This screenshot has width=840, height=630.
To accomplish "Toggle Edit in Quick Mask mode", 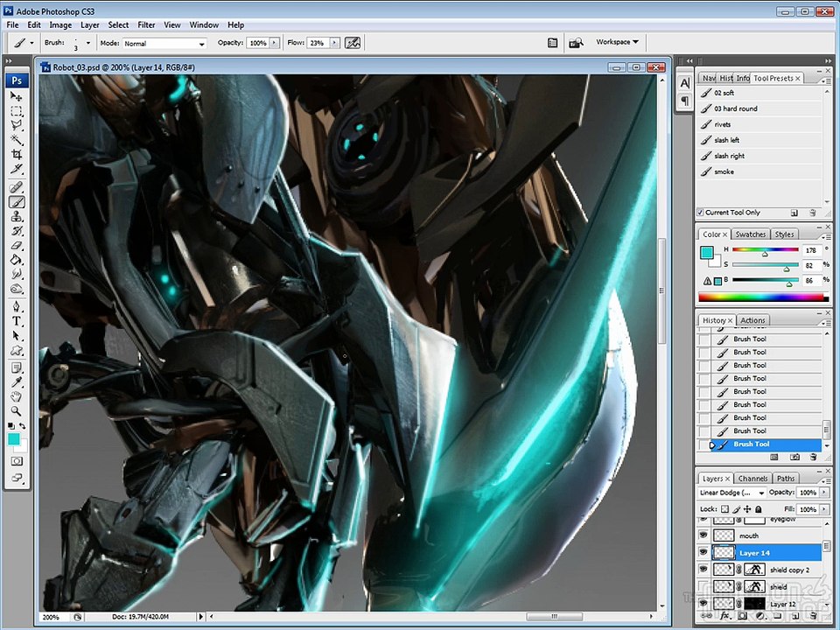I will [x=17, y=461].
